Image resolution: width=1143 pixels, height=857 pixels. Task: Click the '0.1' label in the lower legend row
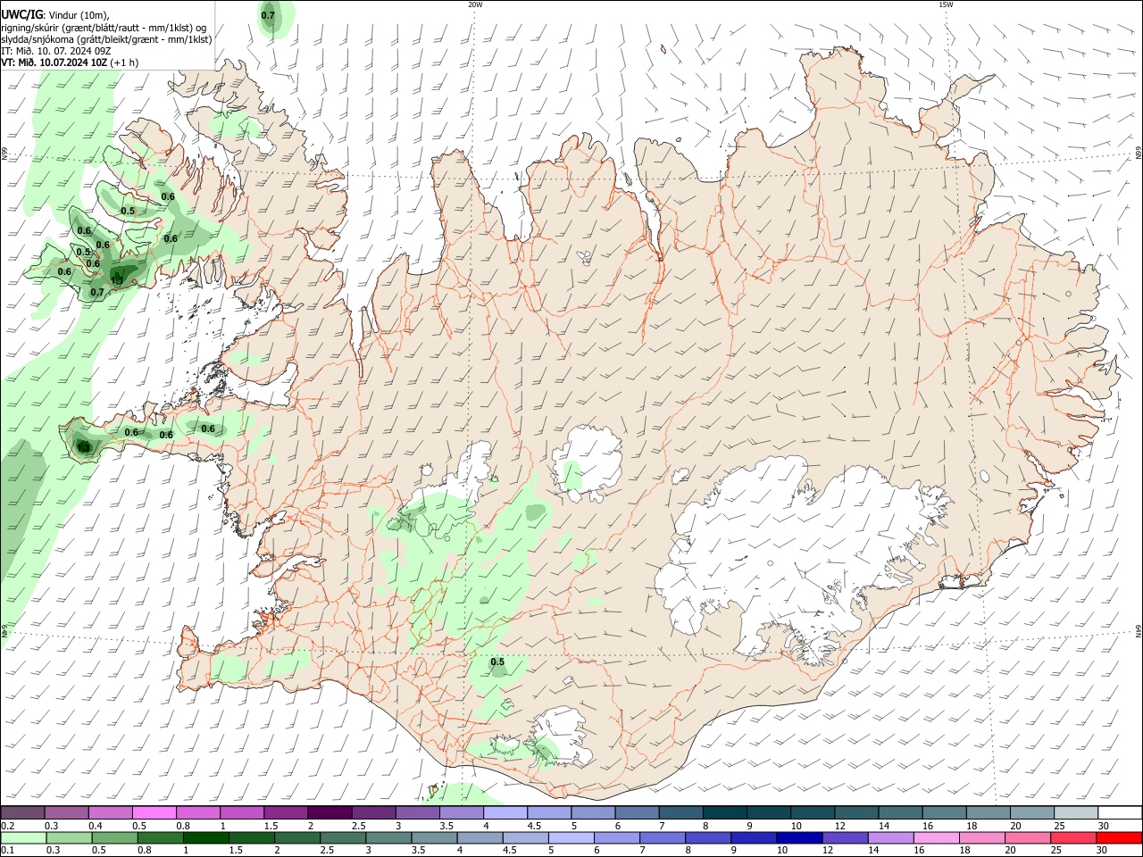7,850
